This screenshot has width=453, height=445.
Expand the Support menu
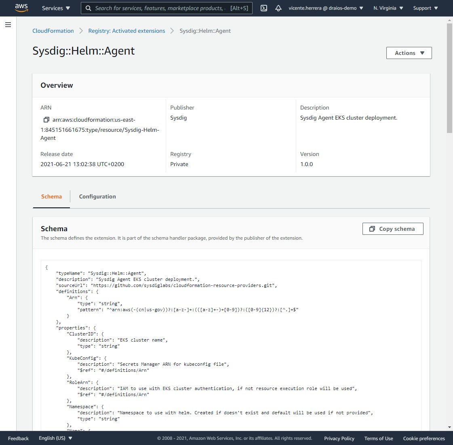(x=425, y=8)
